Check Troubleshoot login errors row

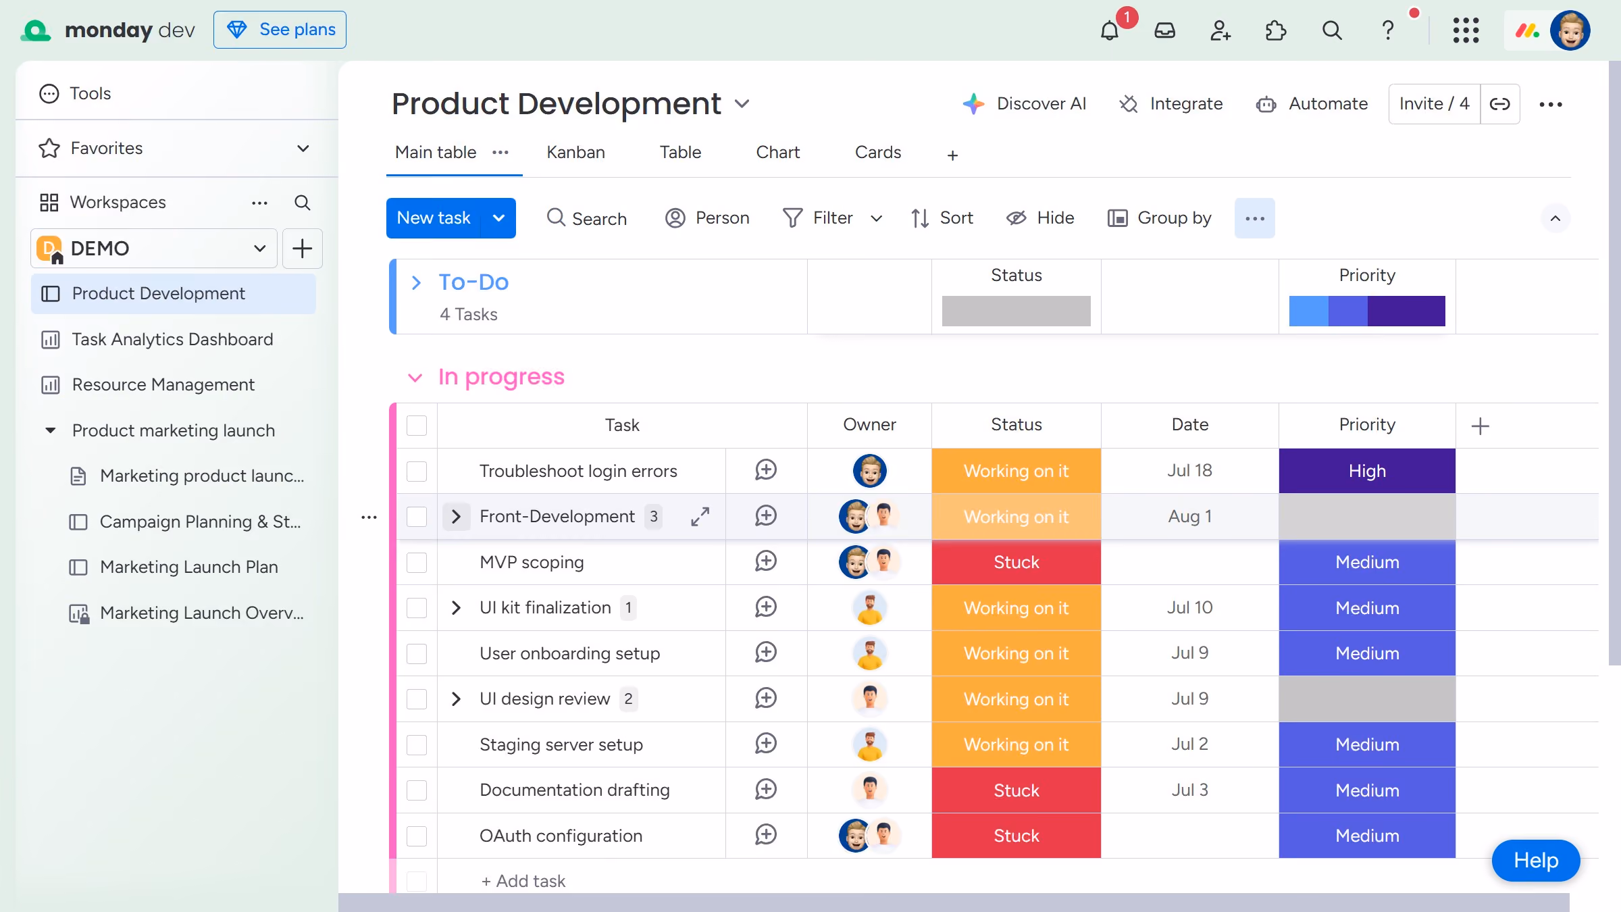coord(417,471)
